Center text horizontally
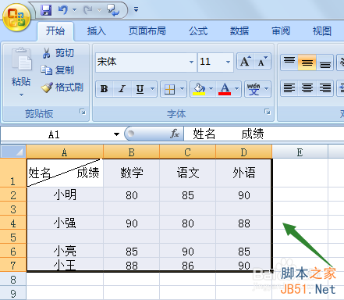The width and height of the screenshot is (344, 300). click(x=307, y=88)
